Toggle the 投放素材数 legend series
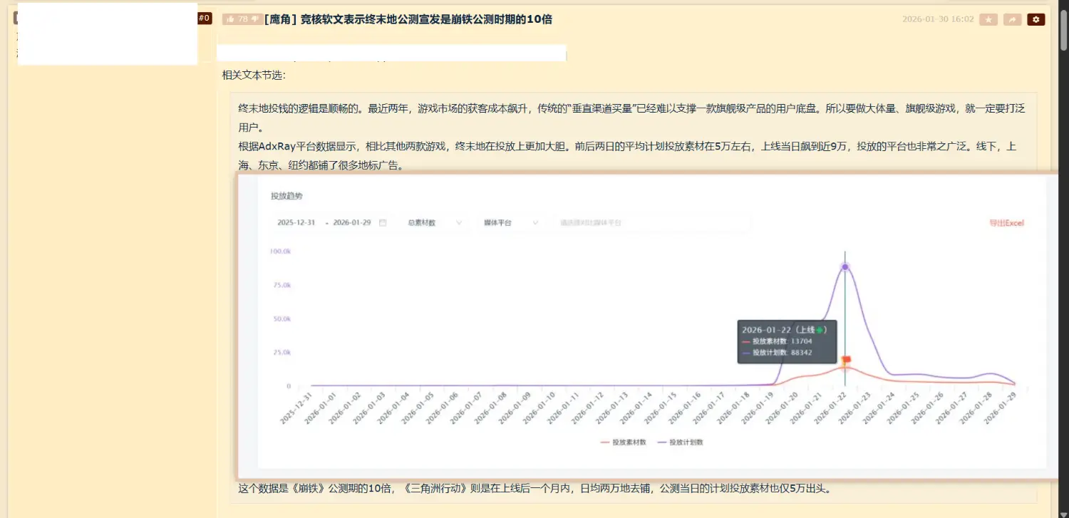 pyautogui.click(x=624, y=442)
